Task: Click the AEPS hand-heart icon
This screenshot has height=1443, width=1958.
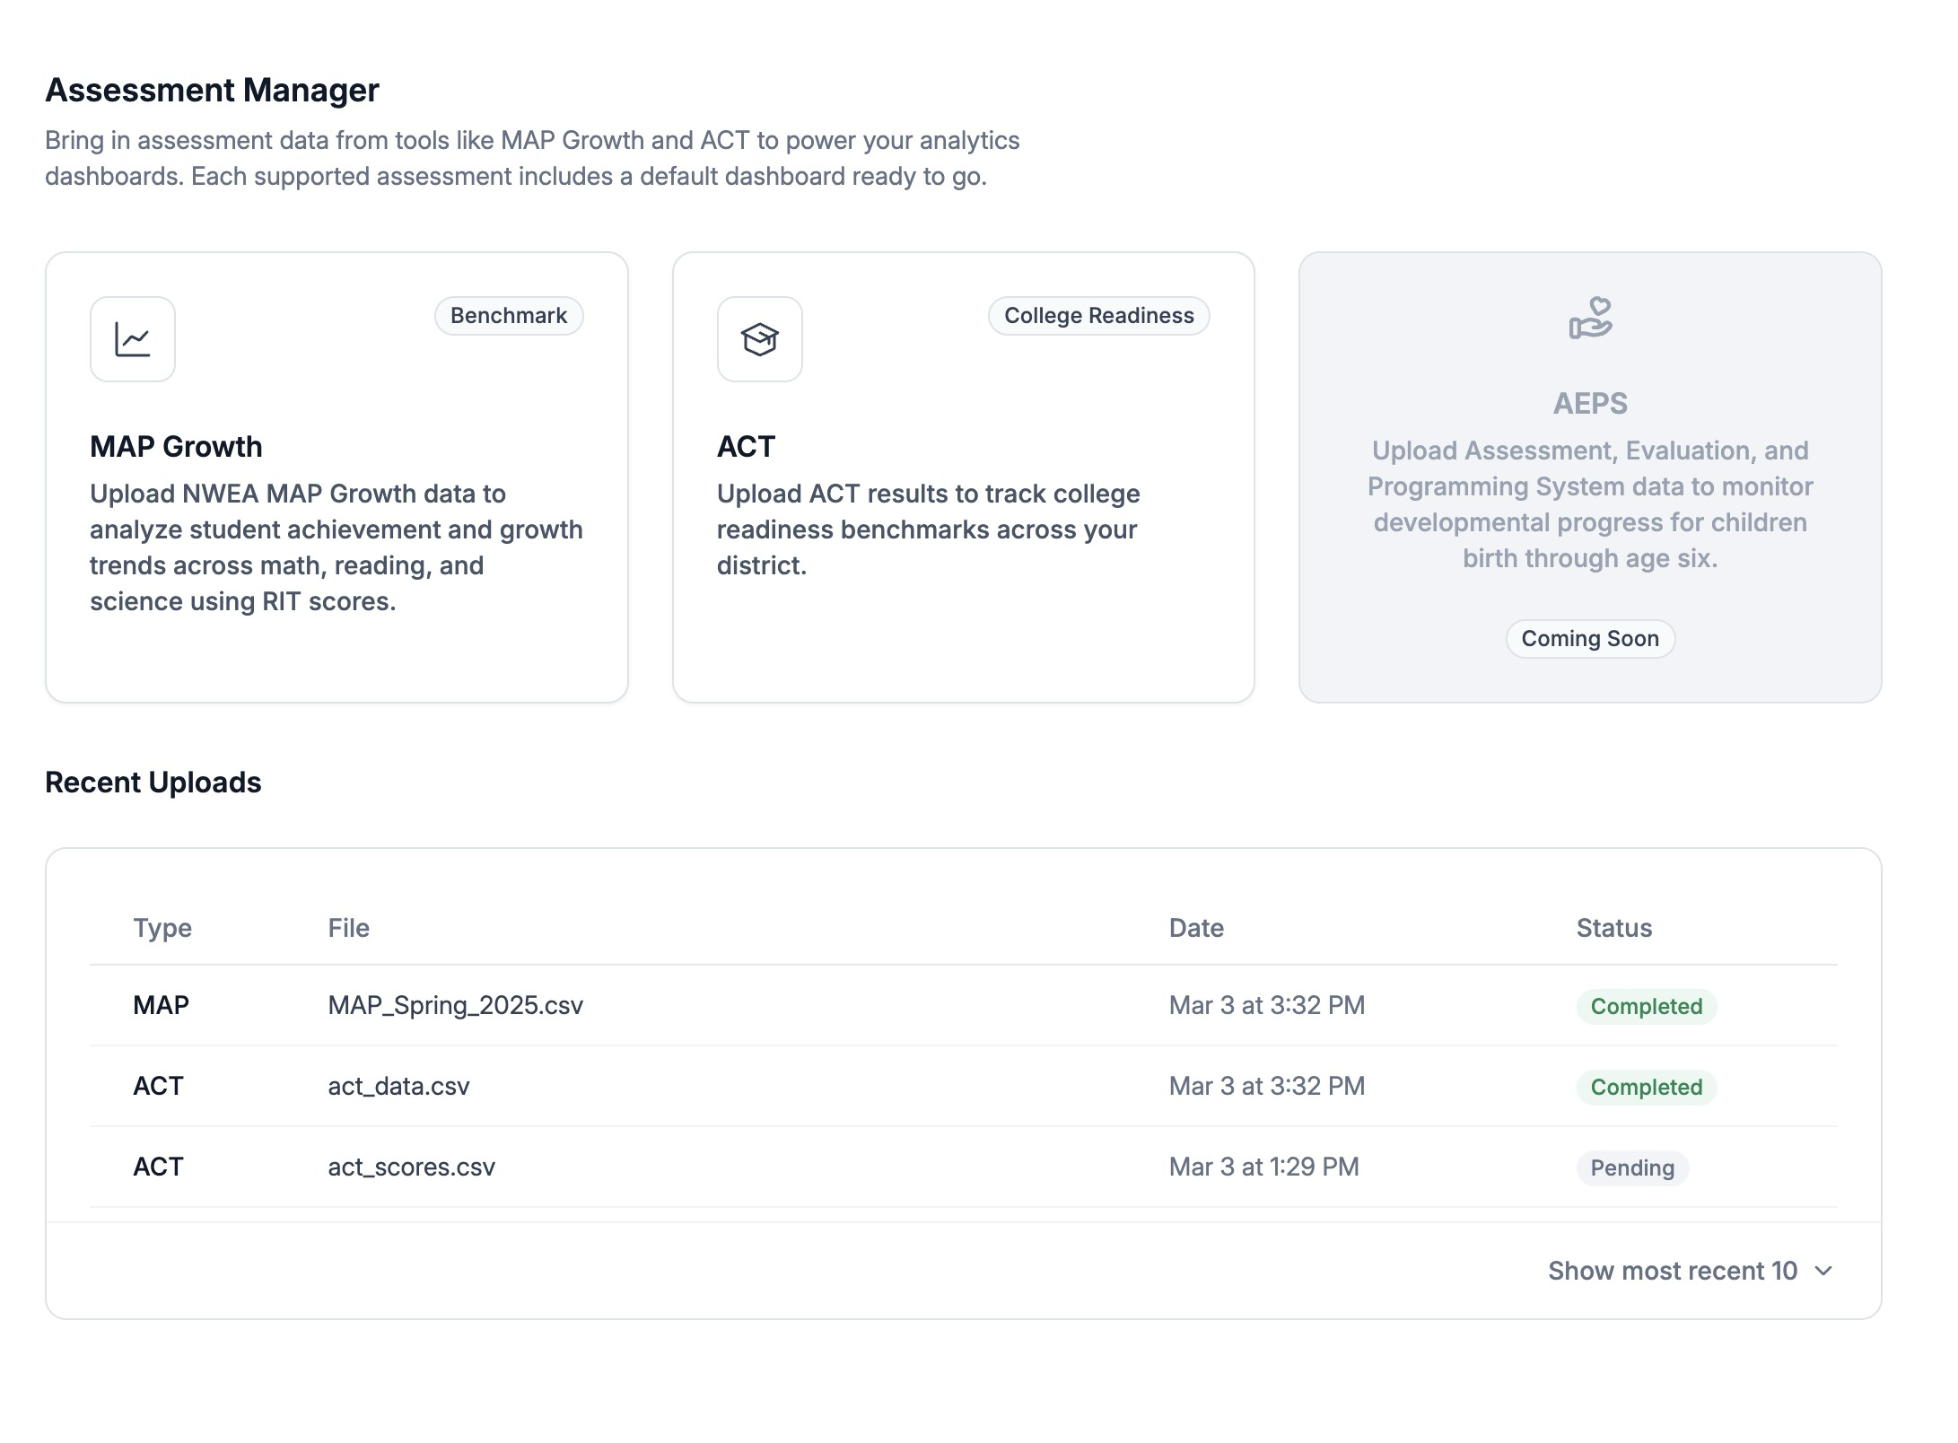Action: tap(1590, 319)
